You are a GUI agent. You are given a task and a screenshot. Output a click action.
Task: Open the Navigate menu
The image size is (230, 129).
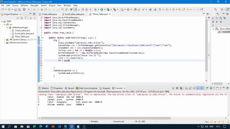click(34, 5)
